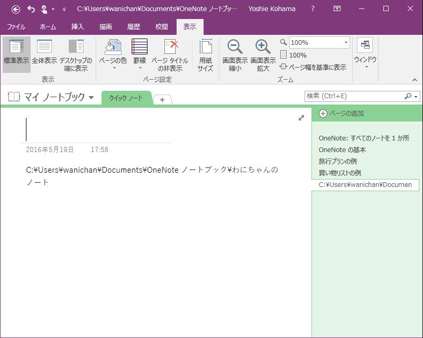Switch to the 描画 tab
The width and height of the screenshot is (423, 338).
click(105, 27)
